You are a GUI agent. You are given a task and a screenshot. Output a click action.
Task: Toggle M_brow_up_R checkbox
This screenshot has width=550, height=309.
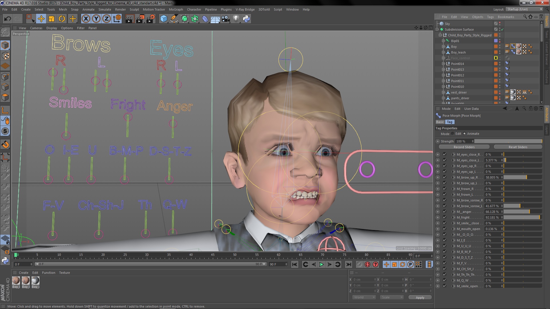445,177
